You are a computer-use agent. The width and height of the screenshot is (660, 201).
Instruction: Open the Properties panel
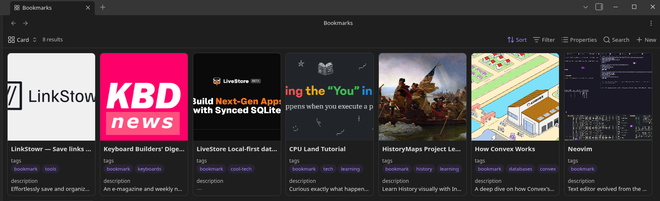click(x=579, y=40)
